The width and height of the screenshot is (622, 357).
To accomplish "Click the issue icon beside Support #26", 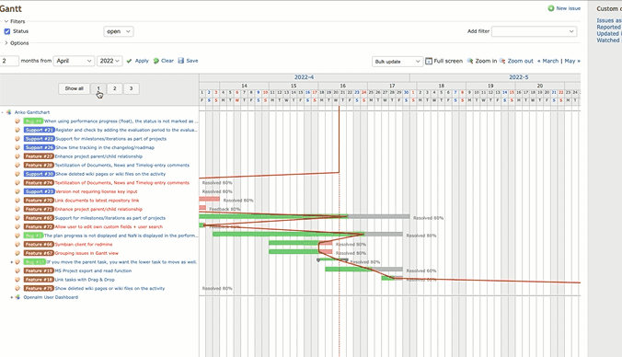I will 17,147.
